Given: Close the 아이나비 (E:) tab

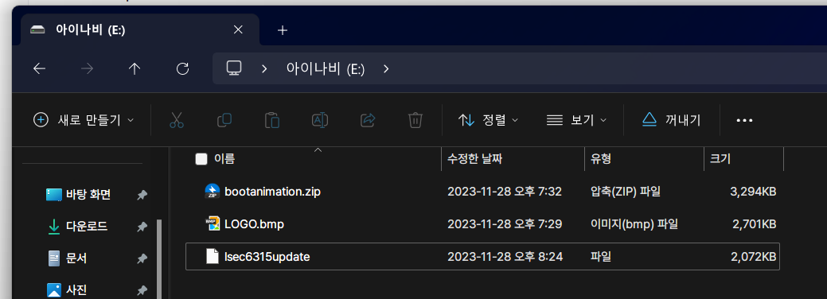Looking at the screenshot, I should pos(238,30).
